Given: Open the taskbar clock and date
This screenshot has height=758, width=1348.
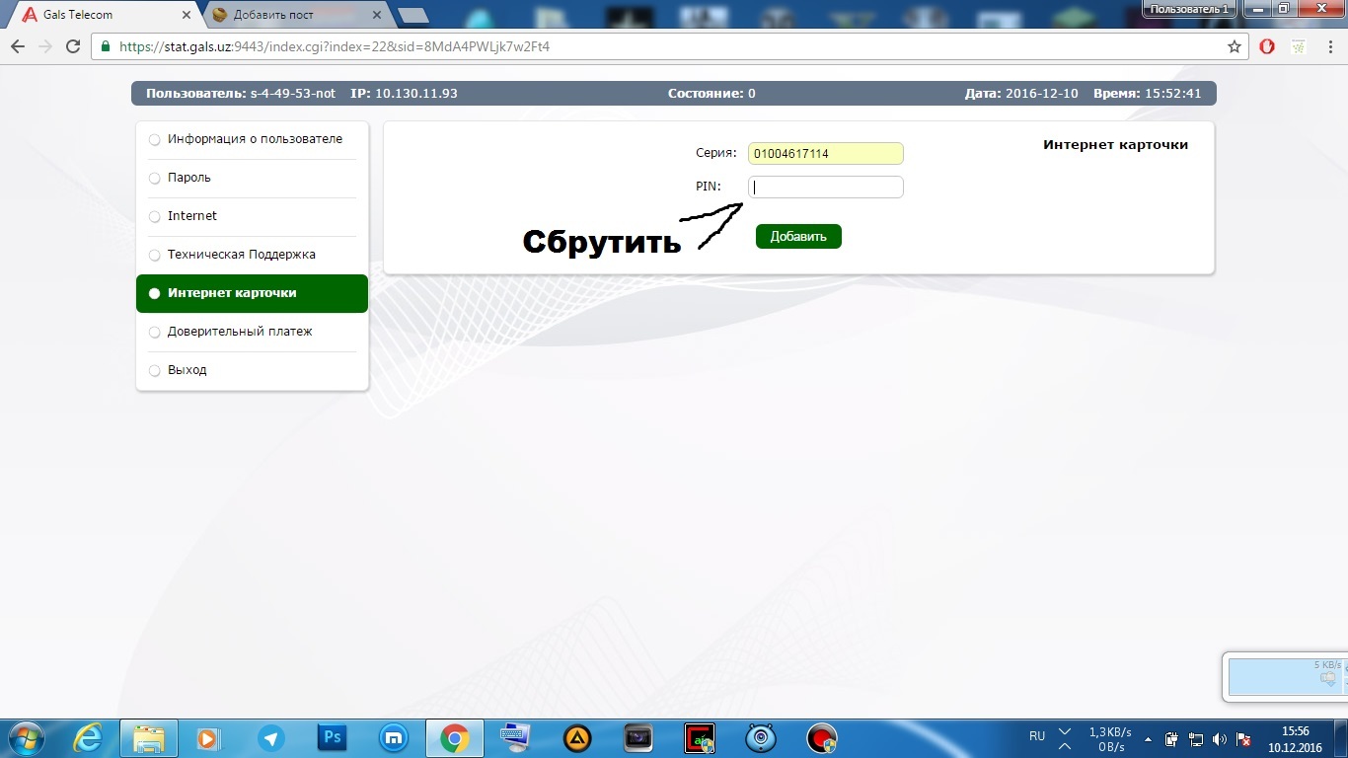Looking at the screenshot, I should tap(1296, 739).
